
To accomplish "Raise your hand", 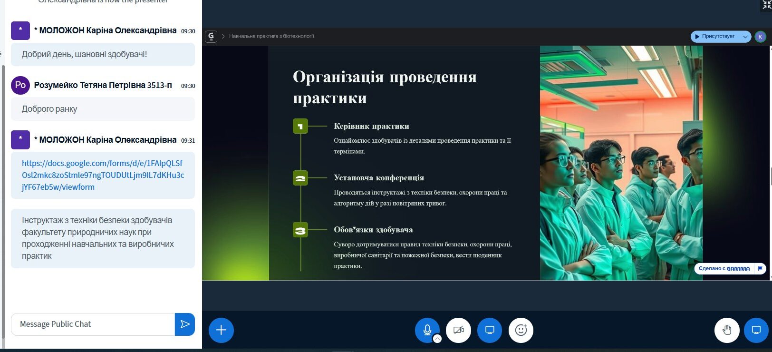I will coord(727,330).
